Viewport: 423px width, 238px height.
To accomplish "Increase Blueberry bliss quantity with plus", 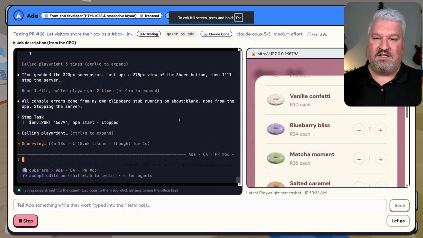I will click(x=381, y=130).
